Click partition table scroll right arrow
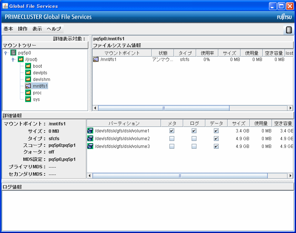The image size is (296, 233). tap(290, 176)
